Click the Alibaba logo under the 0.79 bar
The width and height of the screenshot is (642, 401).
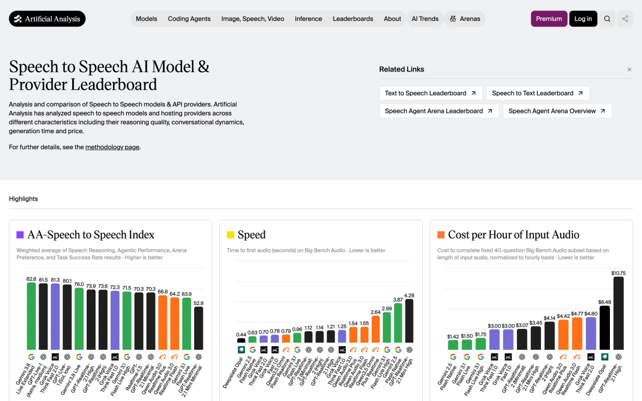[286, 350]
